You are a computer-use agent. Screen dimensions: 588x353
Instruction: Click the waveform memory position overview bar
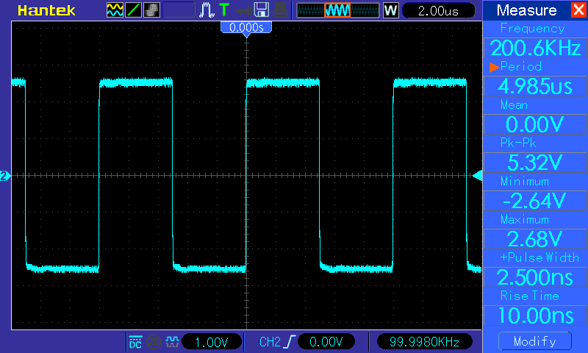(338, 10)
